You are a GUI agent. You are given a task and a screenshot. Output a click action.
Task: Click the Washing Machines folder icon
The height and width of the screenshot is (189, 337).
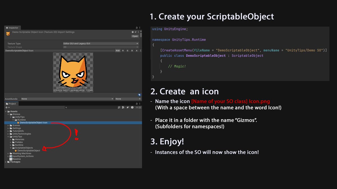(x=11, y=153)
